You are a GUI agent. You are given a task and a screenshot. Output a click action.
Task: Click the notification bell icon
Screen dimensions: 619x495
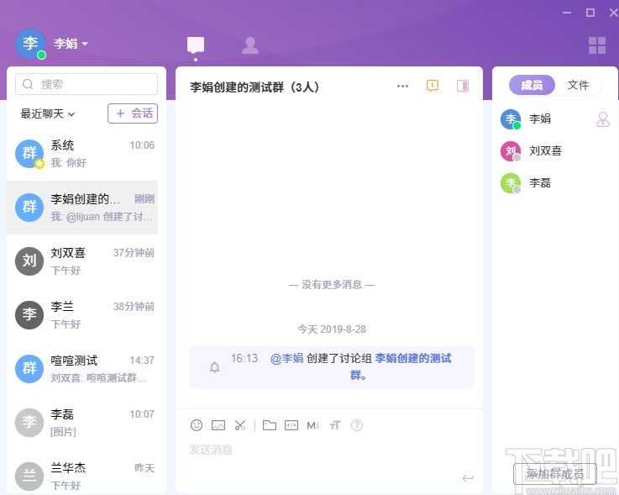pyautogui.click(x=215, y=367)
